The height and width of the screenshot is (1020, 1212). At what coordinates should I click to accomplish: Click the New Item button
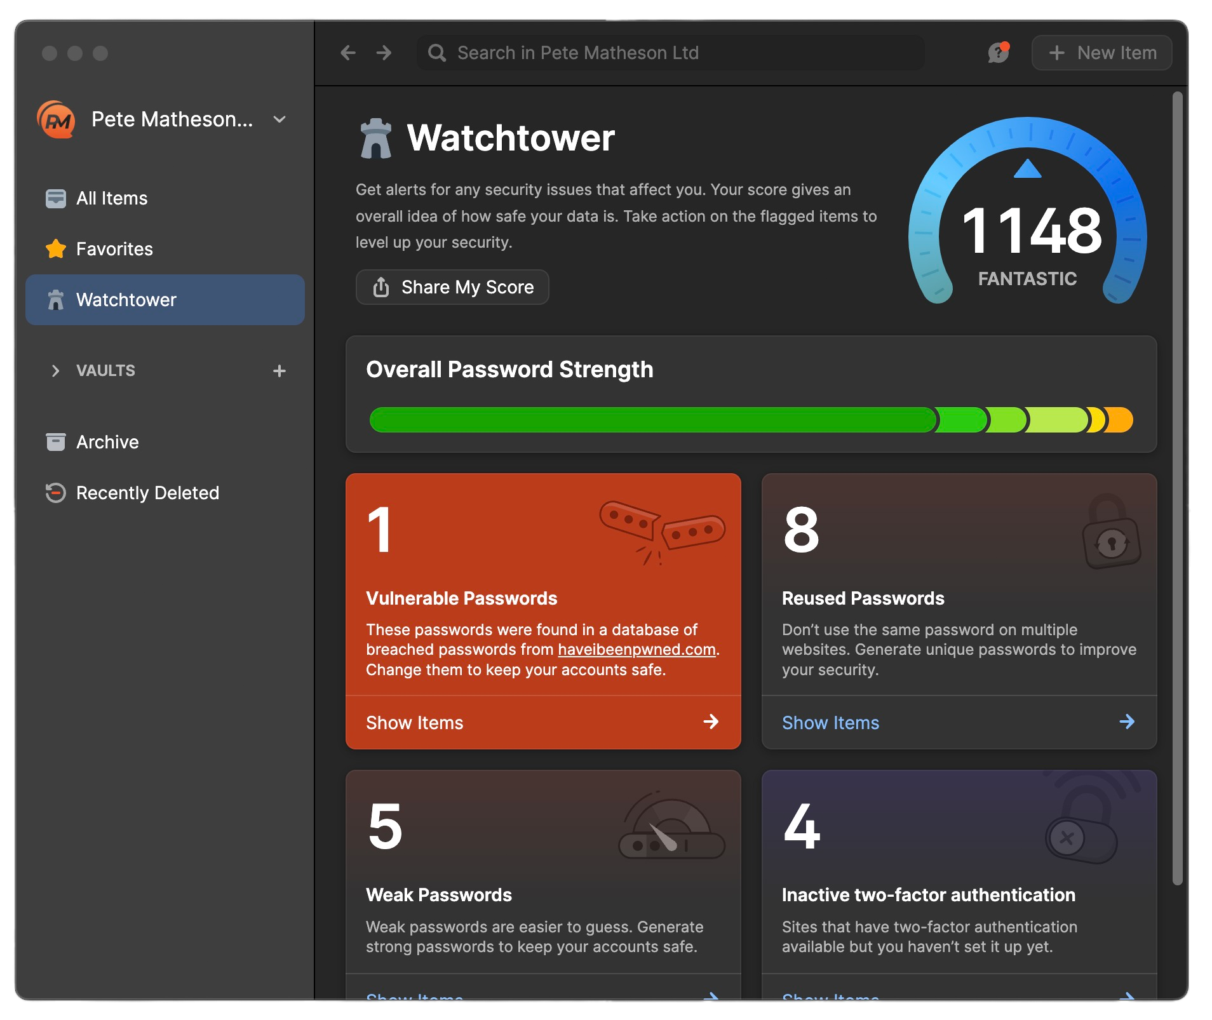(1102, 53)
